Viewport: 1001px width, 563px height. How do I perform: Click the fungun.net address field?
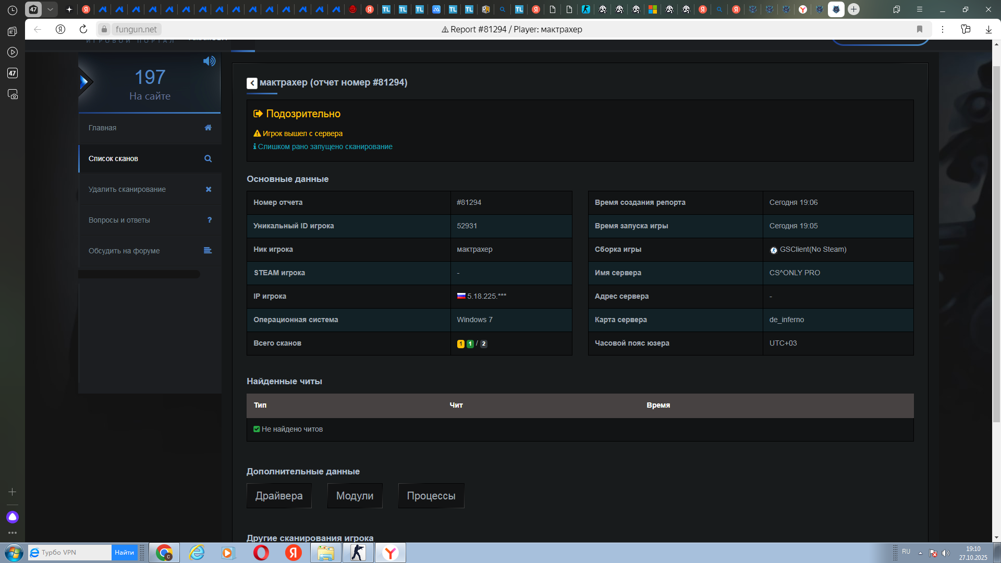tap(136, 29)
